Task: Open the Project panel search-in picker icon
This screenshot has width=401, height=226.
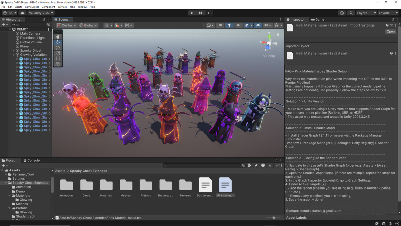Action: point(243,165)
